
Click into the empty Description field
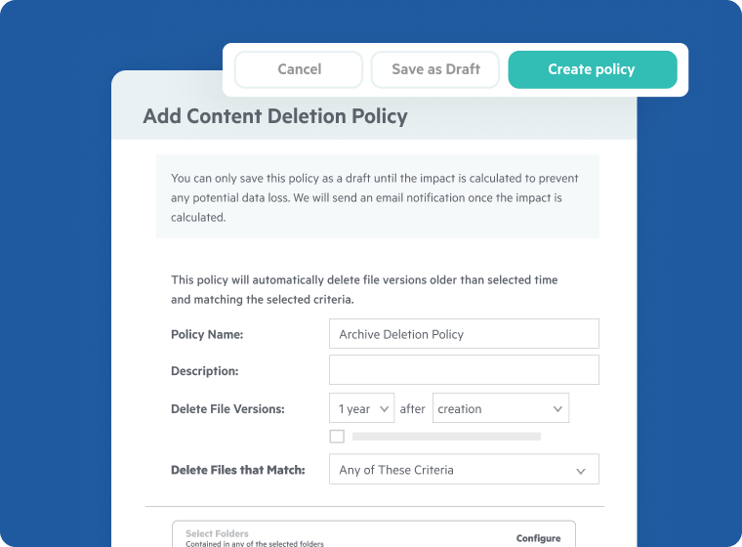pyautogui.click(x=464, y=370)
